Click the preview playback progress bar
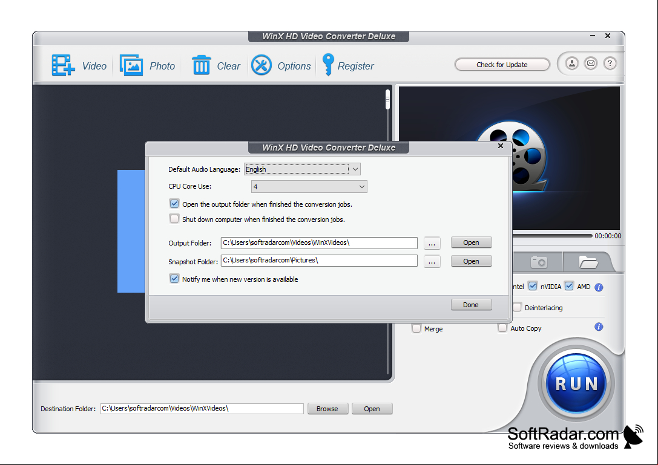 tap(552, 236)
